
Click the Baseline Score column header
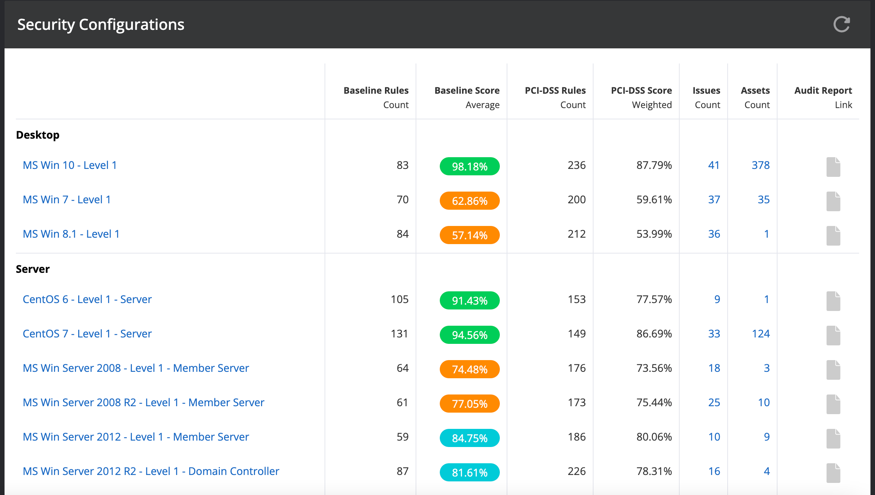pyautogui.click(x=467, y=91)
